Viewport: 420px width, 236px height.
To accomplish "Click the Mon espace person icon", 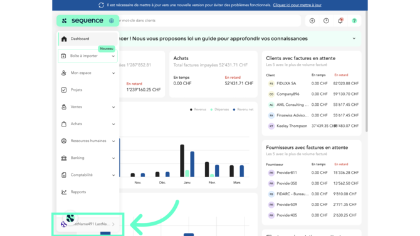I will [x=64, y=73].
